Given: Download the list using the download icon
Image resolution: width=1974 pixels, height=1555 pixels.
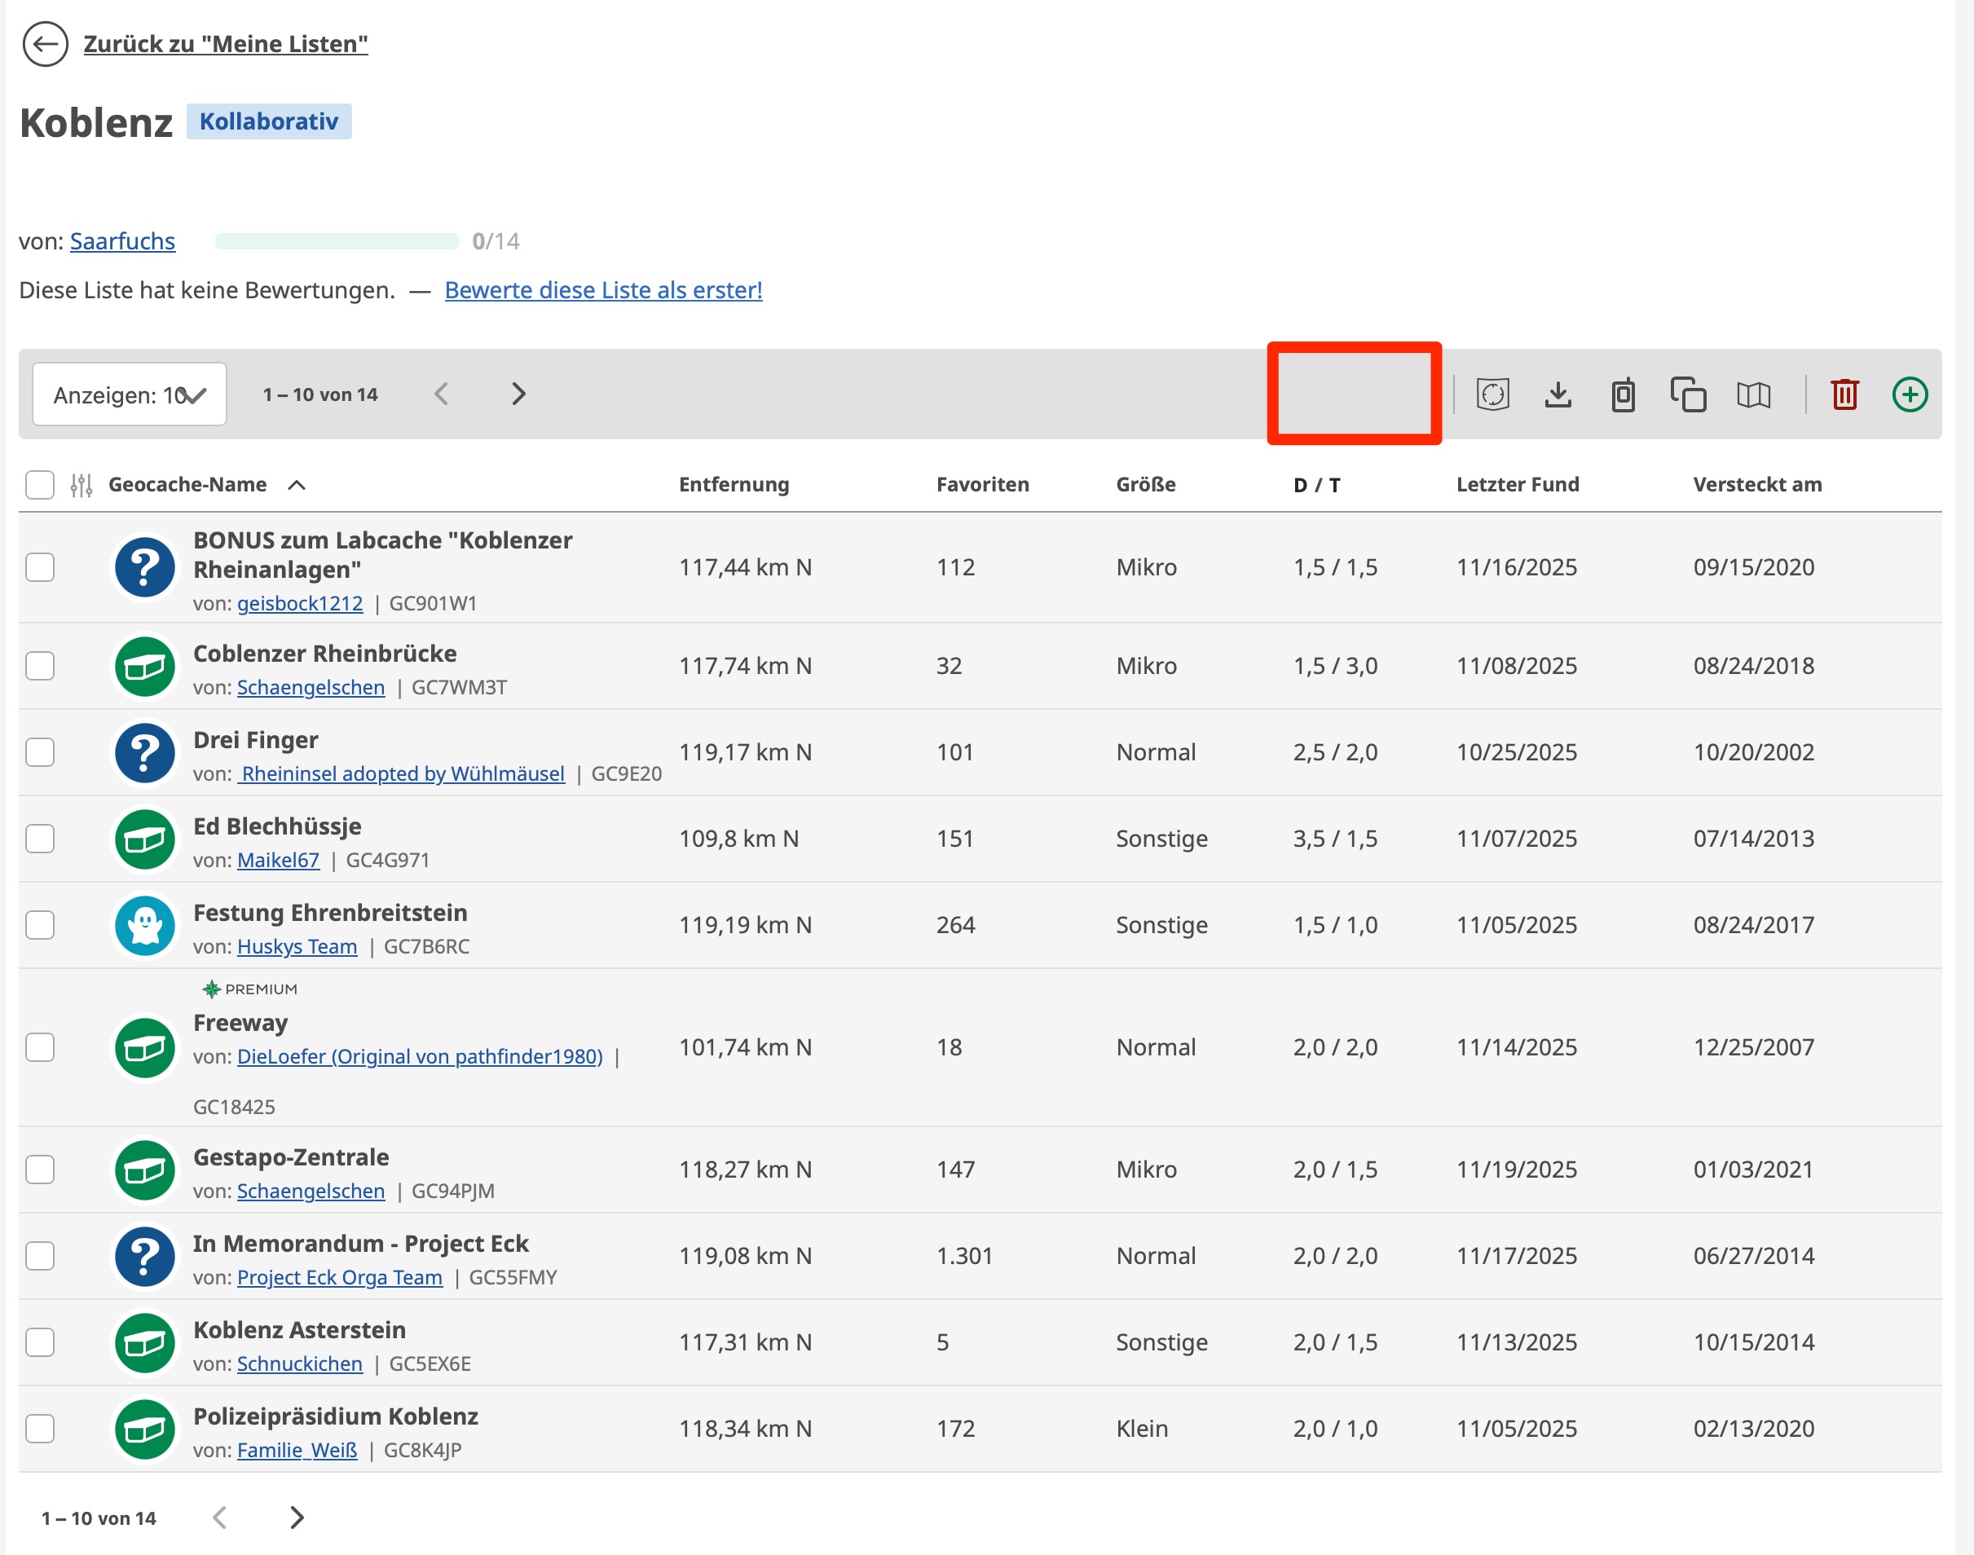Looking at the screenshot, I should 1558,394.
